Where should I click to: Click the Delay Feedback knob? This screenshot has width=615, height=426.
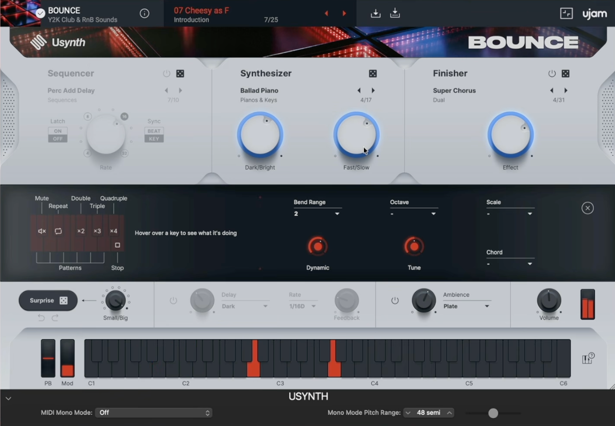pos(346,301)
